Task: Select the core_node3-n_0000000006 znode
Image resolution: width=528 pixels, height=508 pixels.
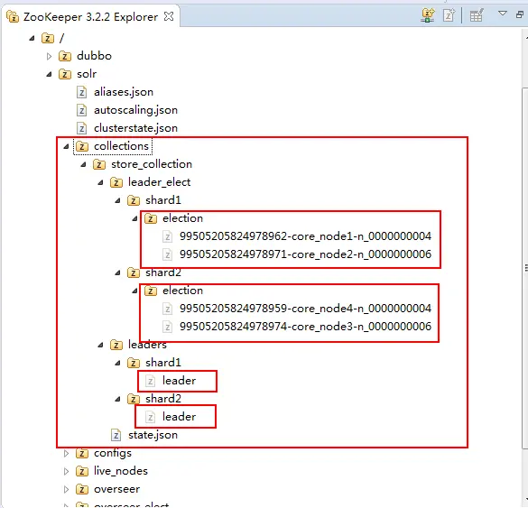Action: click(x=305, y=327)
